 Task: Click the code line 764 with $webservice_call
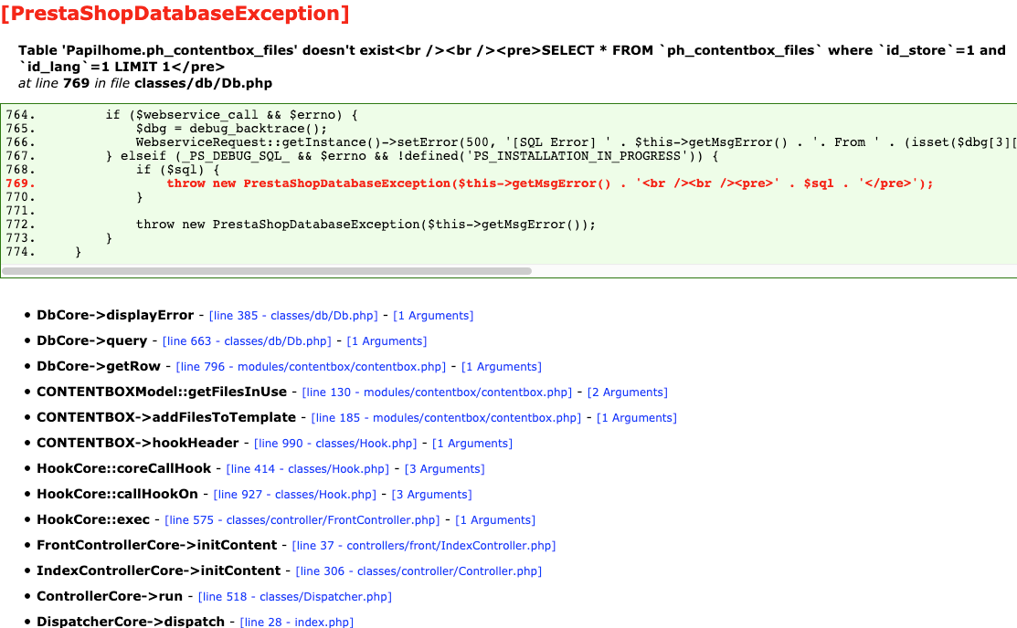[x=231, y=115]
